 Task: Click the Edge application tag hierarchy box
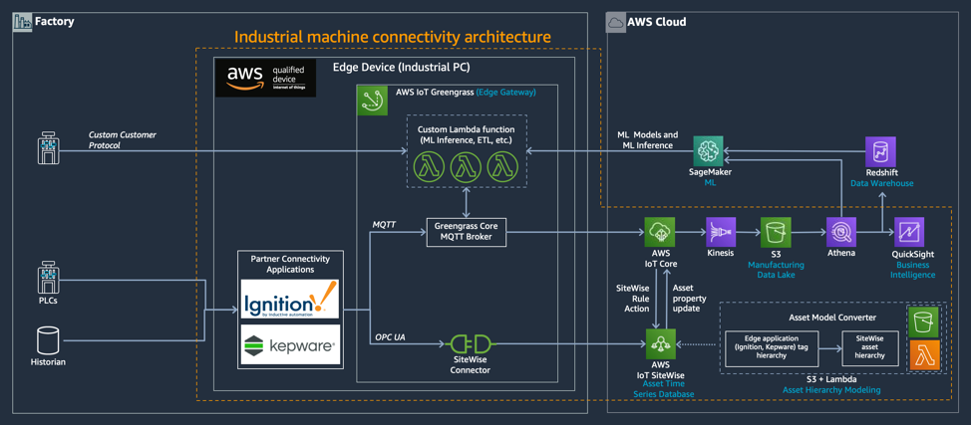click(x=772, y=349)
